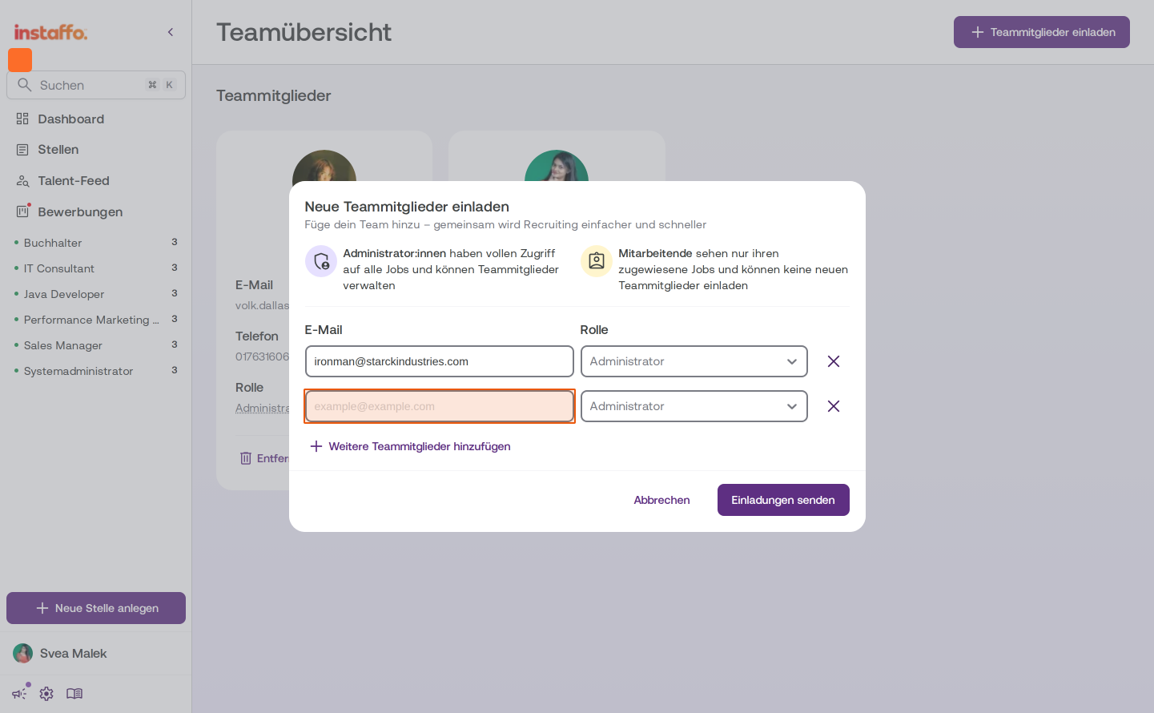This screenshot has height=713, width=1154.
Task: Open the documentation book icon
Action: (74, 694)
